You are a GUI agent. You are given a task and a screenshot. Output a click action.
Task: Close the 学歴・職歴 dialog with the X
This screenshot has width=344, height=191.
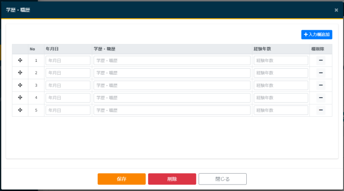tap(336, 10)
